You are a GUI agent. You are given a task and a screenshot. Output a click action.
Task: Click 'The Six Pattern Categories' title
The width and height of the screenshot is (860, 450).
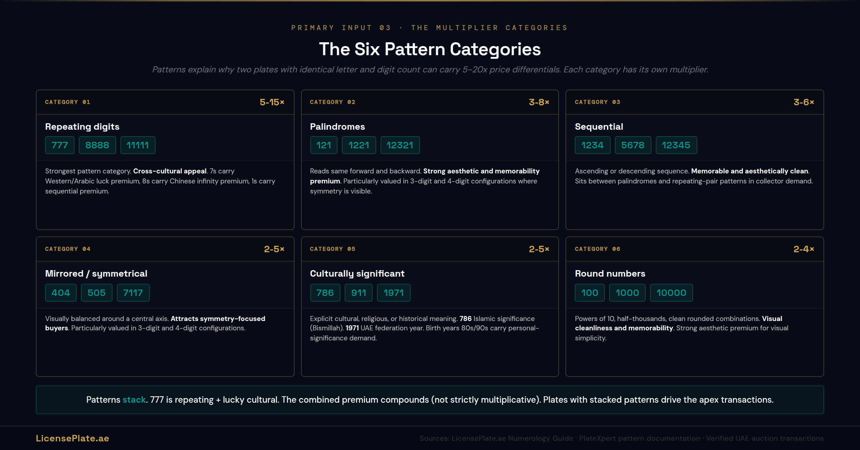point(430,49)
